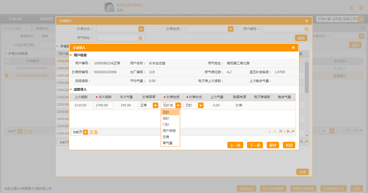The image size is (368, 193).
Task: Open the 抄表异常 dropdown showing 正常
Action: point(155,105)
